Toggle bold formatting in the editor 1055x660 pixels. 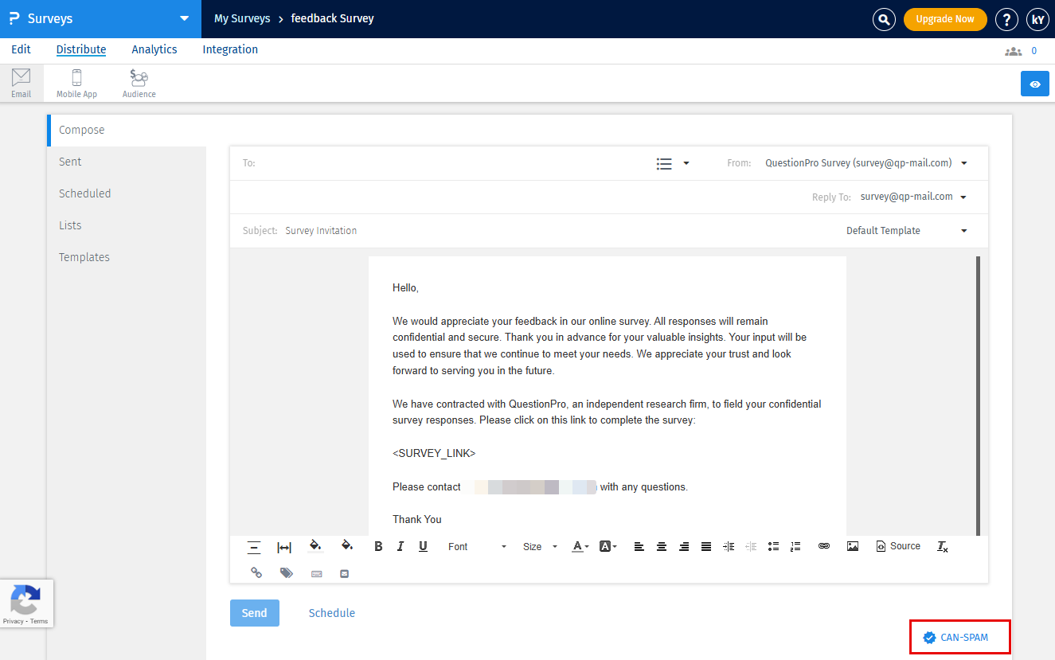[378, 546]
